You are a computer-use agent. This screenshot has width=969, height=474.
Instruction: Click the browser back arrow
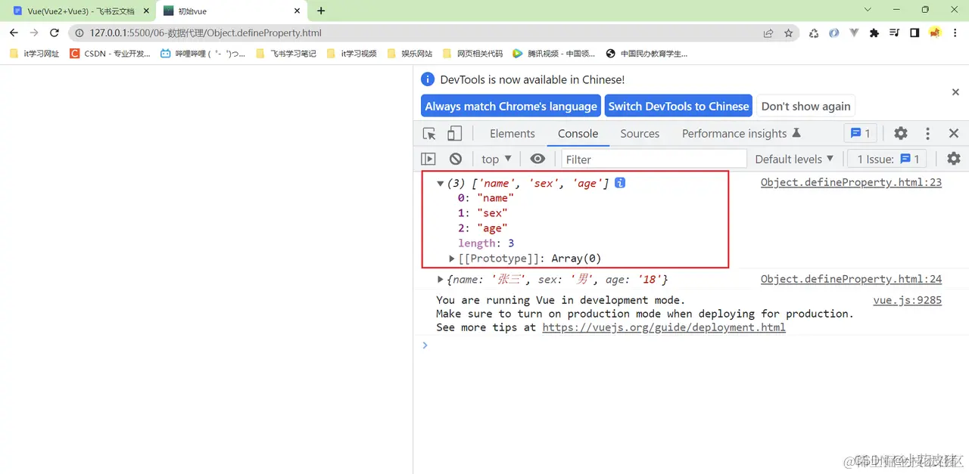click(14, 33)
